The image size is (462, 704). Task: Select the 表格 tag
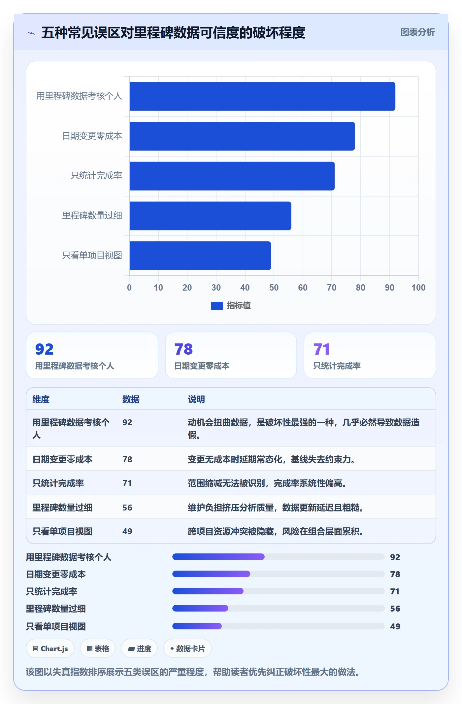[x=98, y=649]
